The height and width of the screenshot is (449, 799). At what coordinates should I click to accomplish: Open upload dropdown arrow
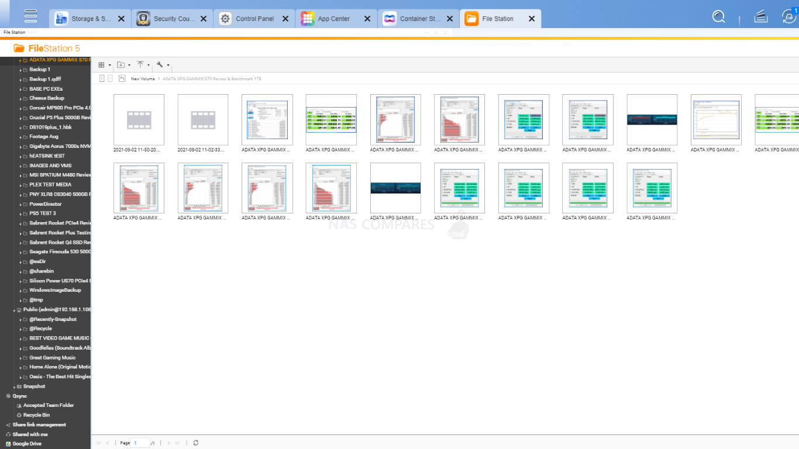[149, 65]
